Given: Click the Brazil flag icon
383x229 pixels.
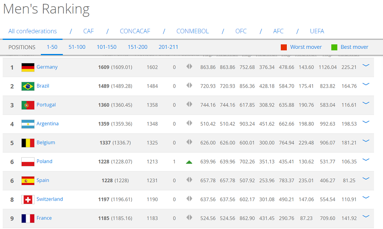Looking at the screenshot, I should (28, 86).
